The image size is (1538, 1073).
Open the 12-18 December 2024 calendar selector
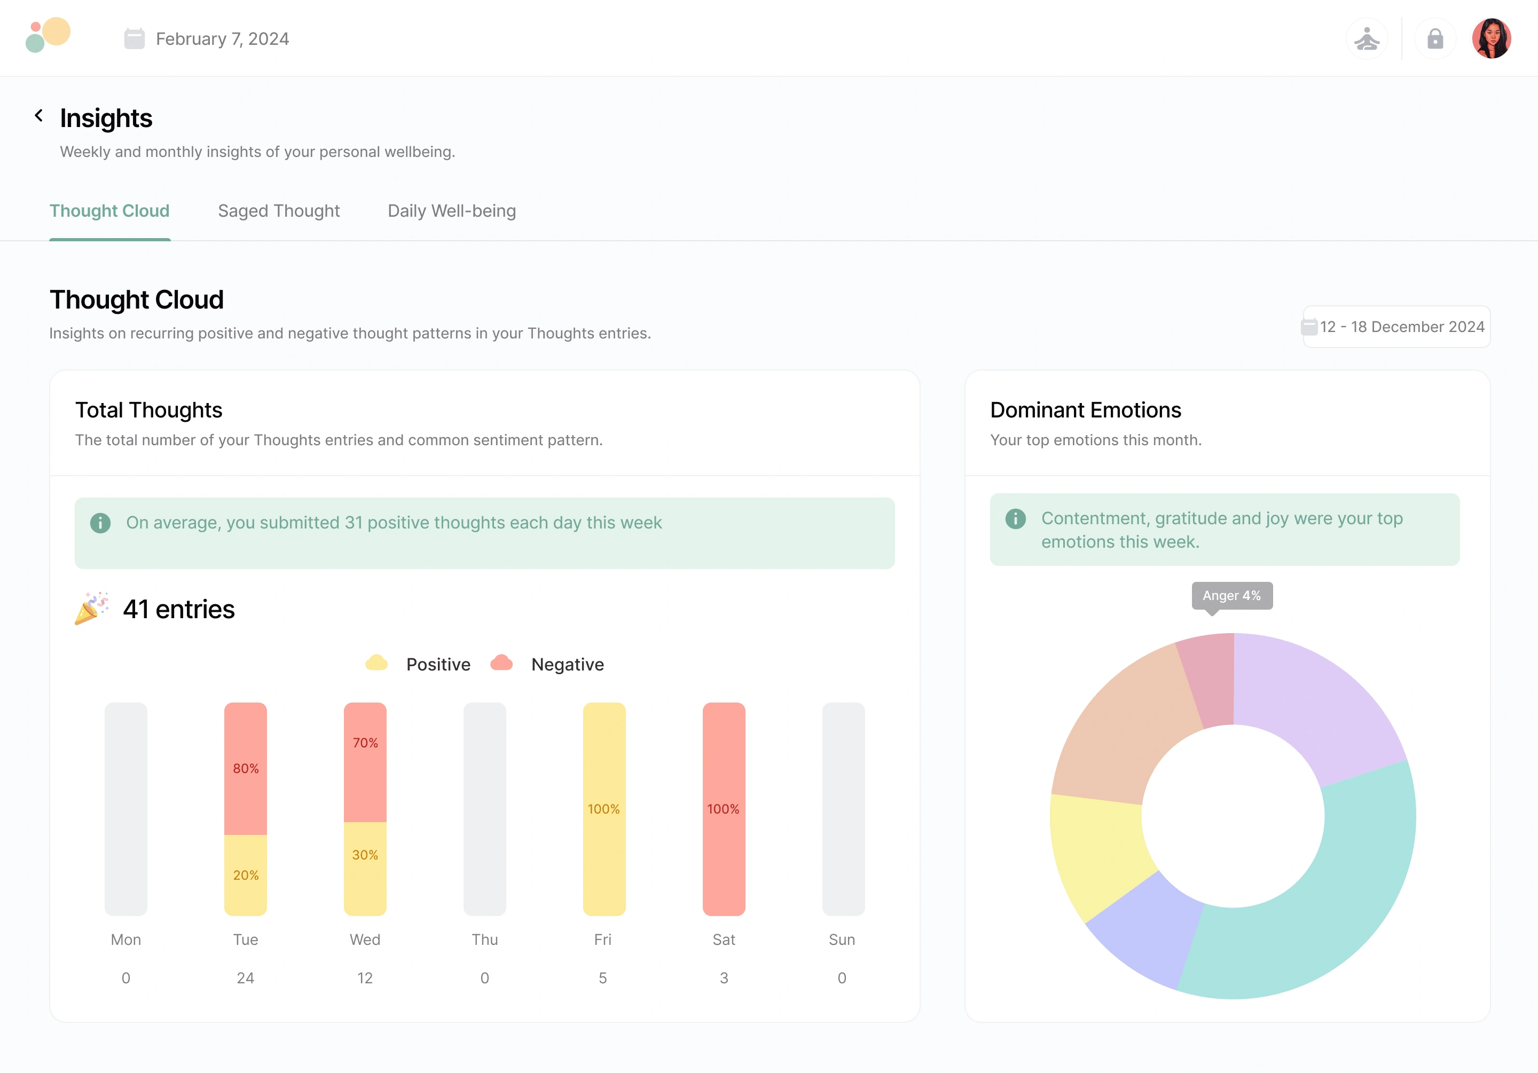point(1394,327)
